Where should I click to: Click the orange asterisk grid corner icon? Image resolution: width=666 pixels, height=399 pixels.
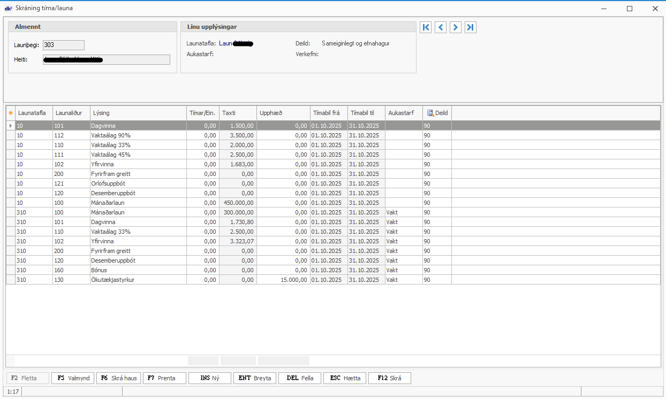pyautogui.click(x=10, y=113)
